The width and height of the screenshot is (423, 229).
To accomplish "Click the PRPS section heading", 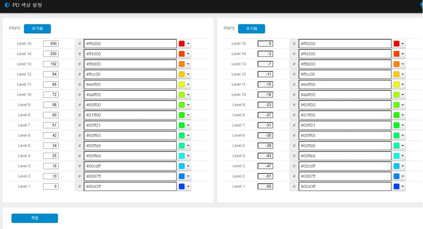I will 229,28.
